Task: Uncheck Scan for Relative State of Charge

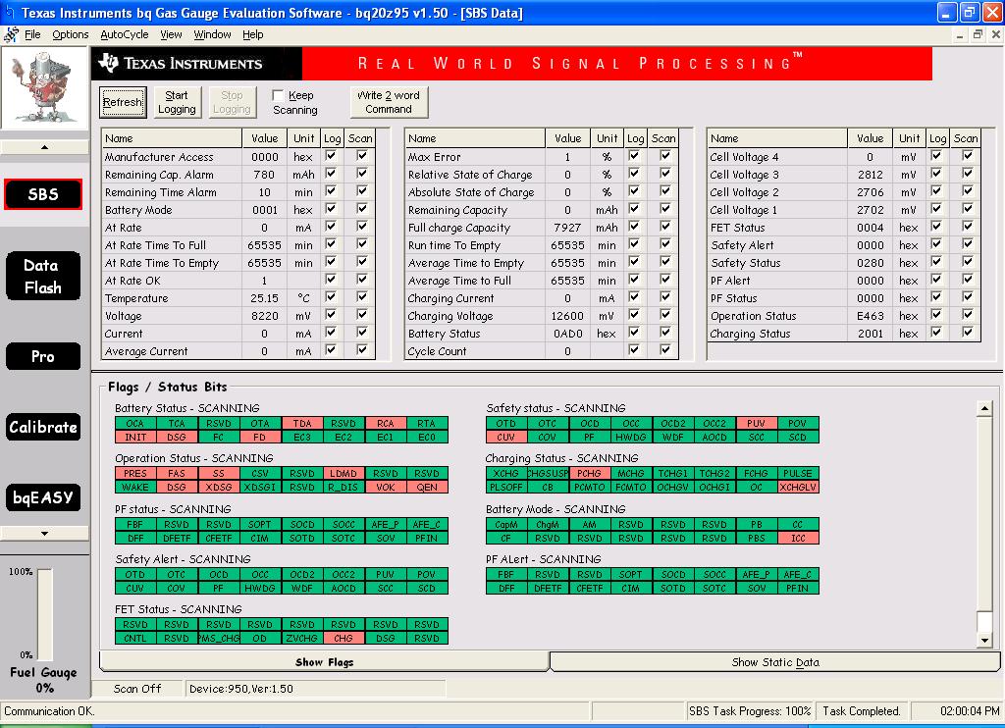Action: (664, 173)
